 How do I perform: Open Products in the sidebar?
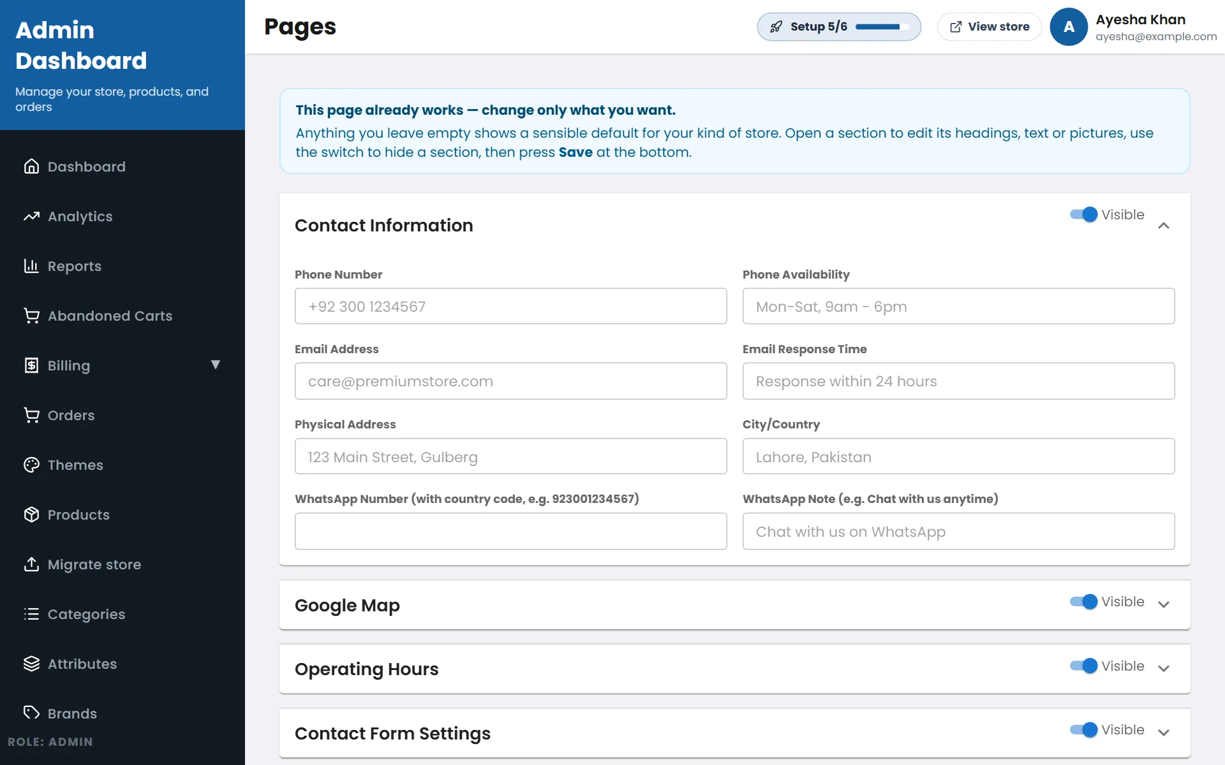(x=122, y=514)
